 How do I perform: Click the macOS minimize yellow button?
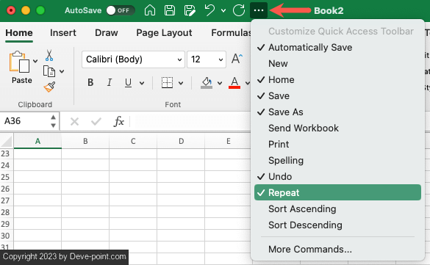26,10
